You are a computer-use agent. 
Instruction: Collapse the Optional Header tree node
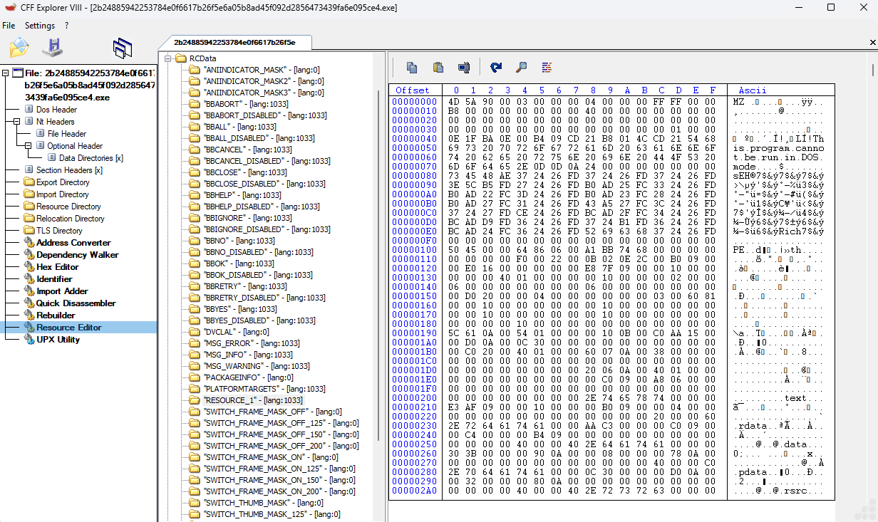(29, 146)
